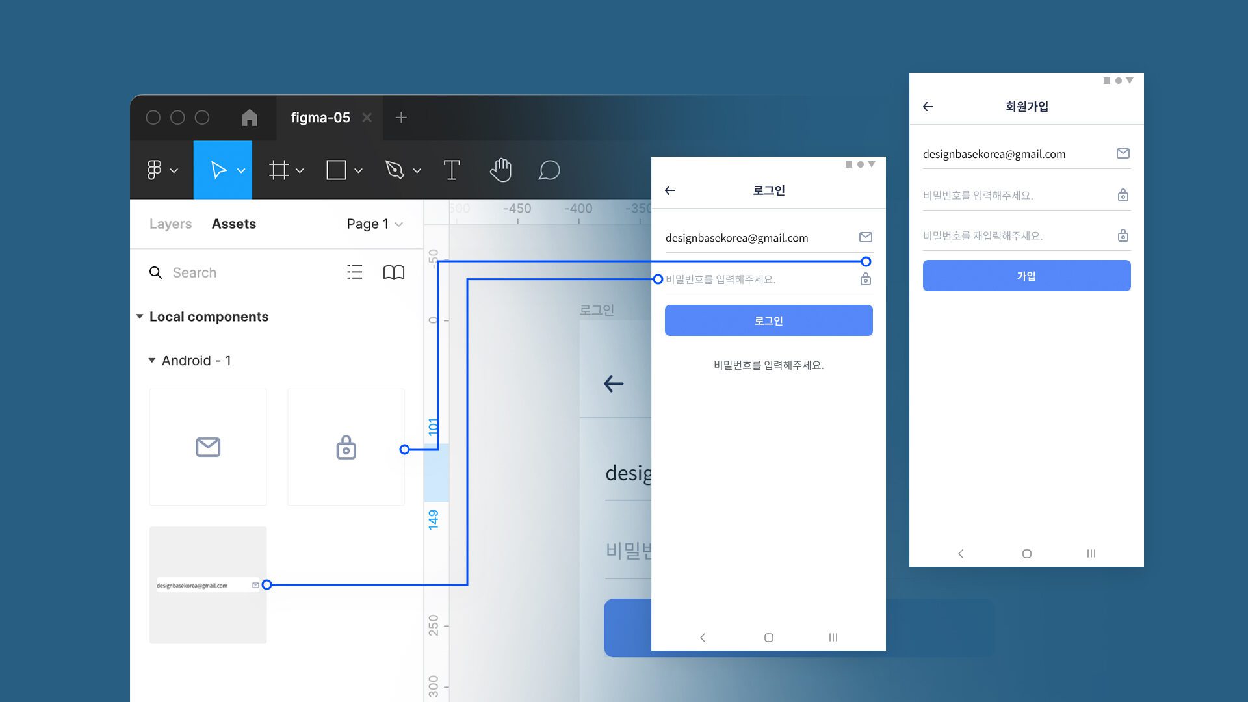
Task: Tap Android back nav in 회원가입 screen
Action: coord(961,554)
